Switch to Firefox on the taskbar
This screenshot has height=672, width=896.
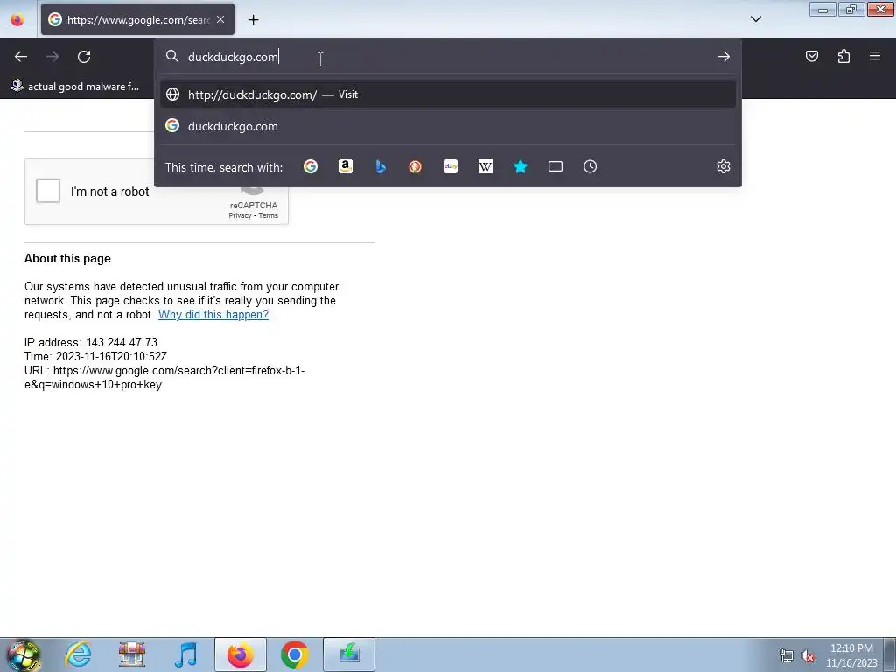coord(241,654)
